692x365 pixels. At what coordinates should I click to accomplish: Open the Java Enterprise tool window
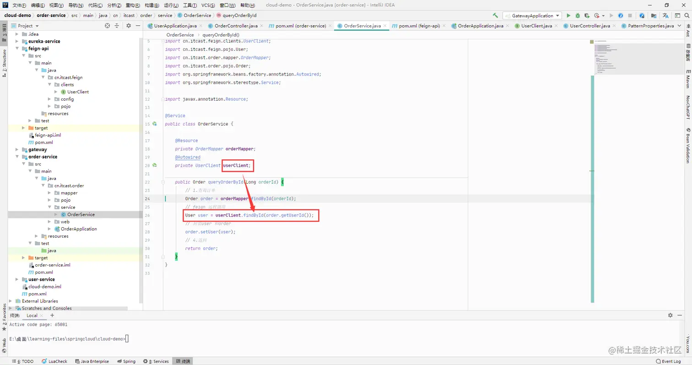[92, 361]
